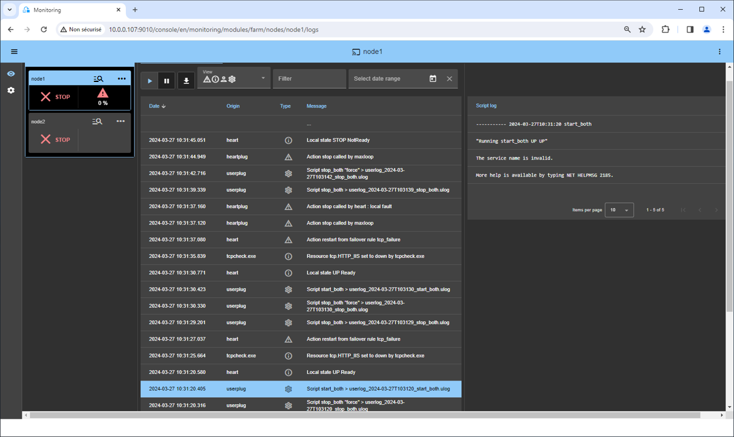Click the play button in log toolbar
Viewport: 734px width, 437px height.
click(149, 81)
